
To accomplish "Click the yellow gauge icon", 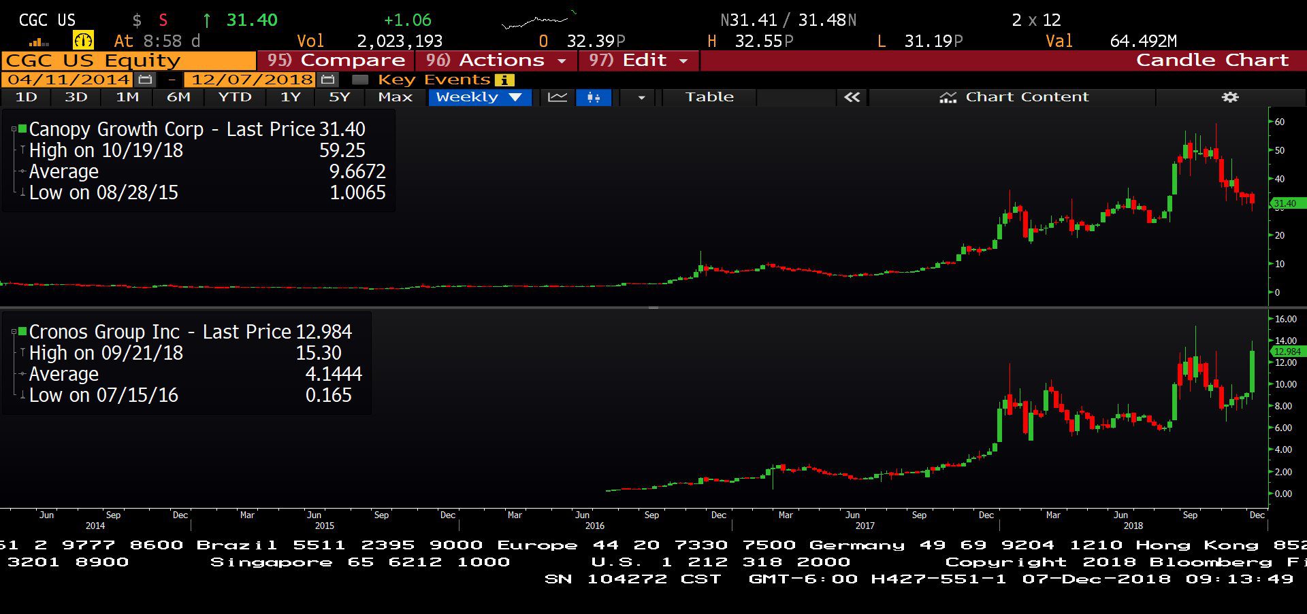I will click(83, 41).
